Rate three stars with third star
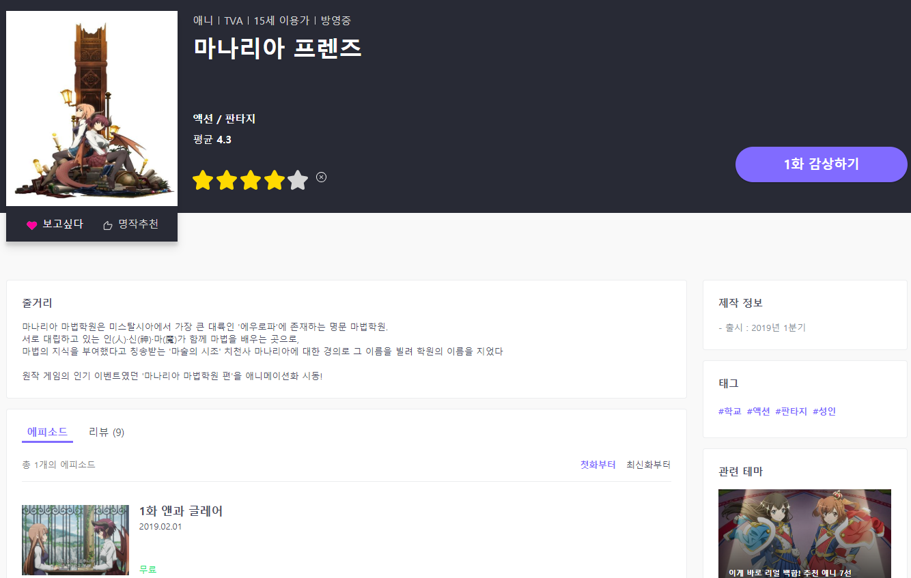Viewport: 911px width, 578px height. point(251,180)
